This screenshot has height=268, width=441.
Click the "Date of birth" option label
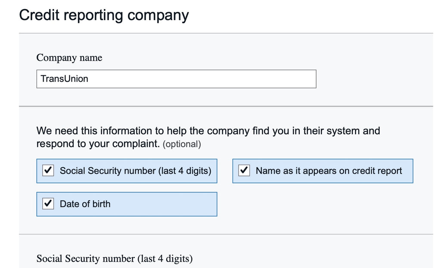tap(85, 204)
